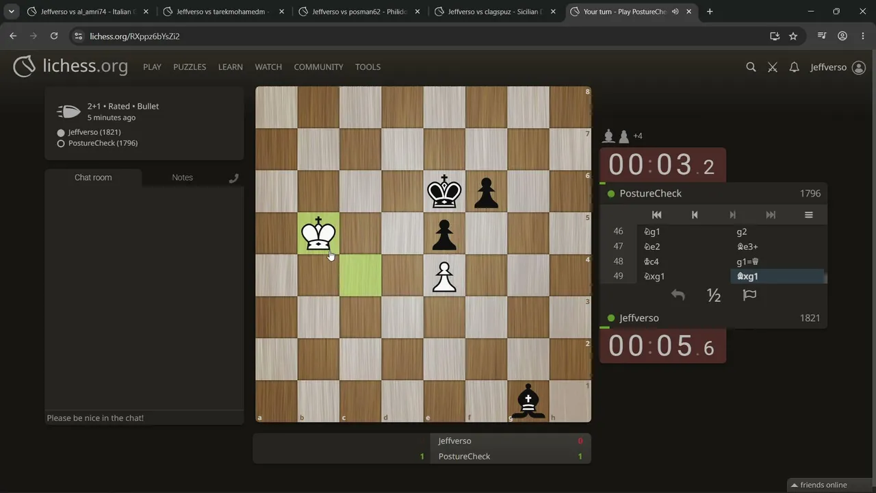Open PostureCheck (1796) profile in game info
Viewport: 876px width, 493px height.
(x=103, y=143)
